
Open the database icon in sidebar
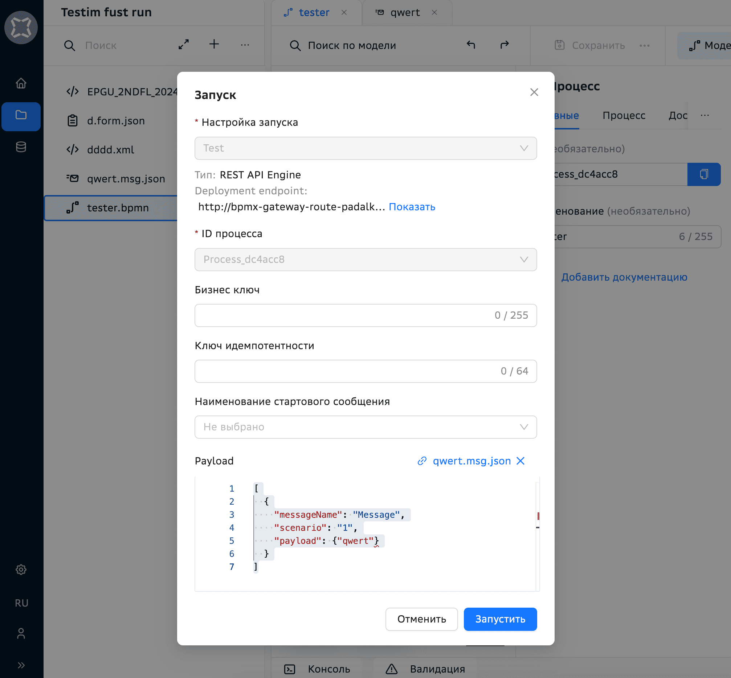point(21,147)
